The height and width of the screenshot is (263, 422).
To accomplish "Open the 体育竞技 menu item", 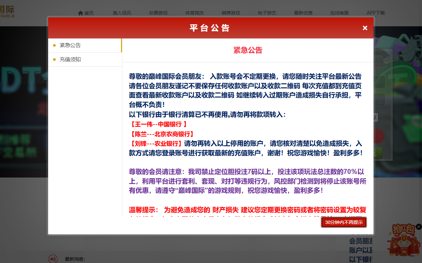I will [x=195, y=13].
